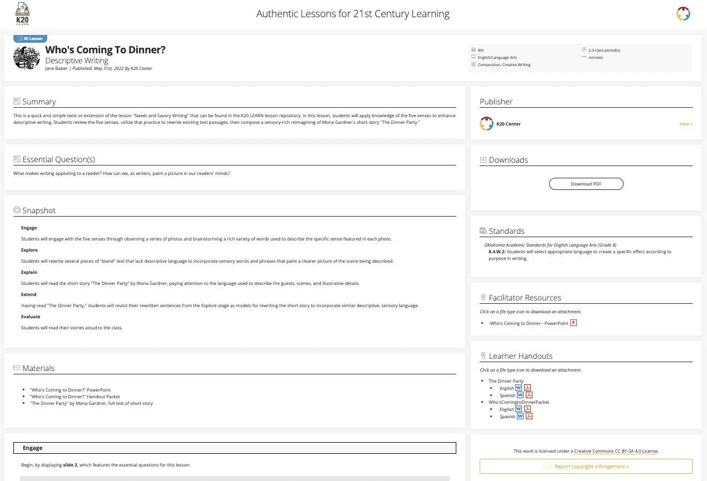The height and width of the screenshot is (481, 707).
Task: Click the lesson thumbnail image beside the title
Action: point(27,57)
